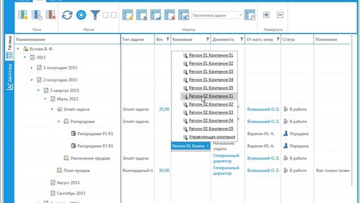Select 'Регион 02 Компания 01' from list
Viewport: 361px width, 203px height.
pos(211,96)
